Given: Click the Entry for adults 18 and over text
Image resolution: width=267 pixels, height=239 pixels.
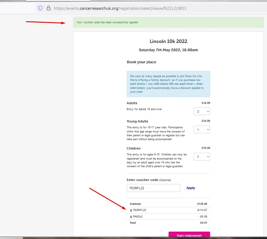Looking at the screenshot, I should 144,109.
